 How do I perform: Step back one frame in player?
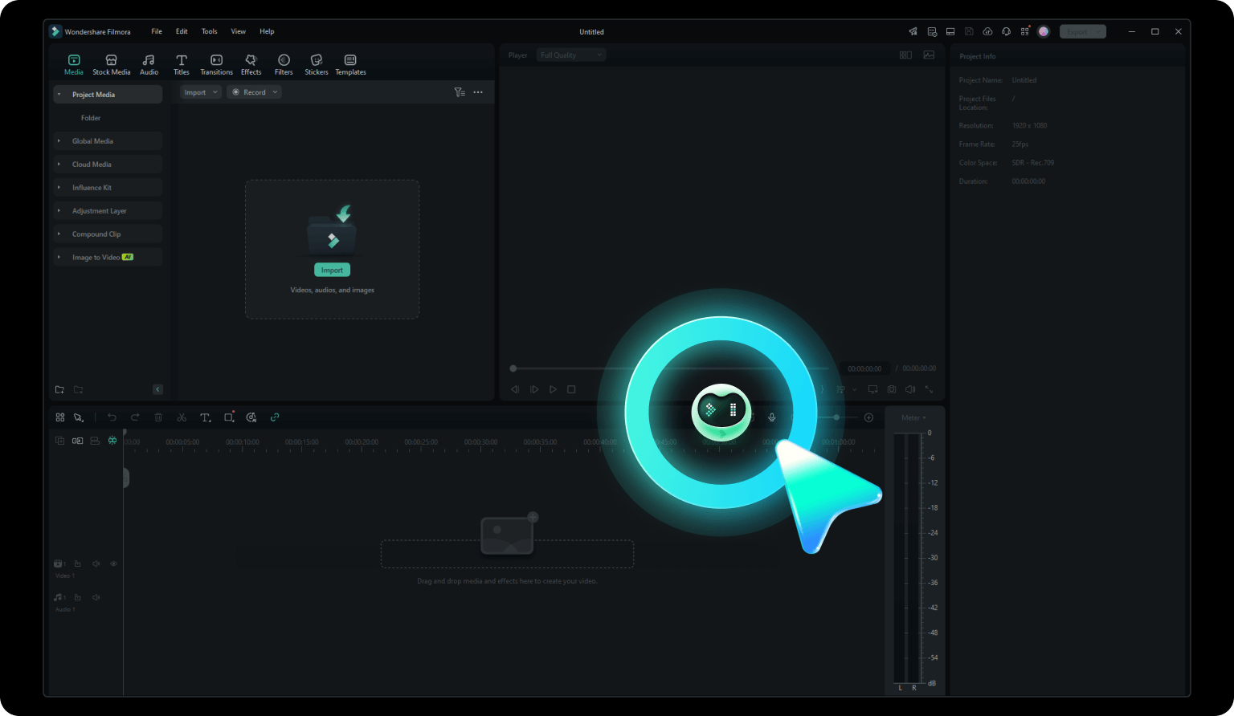coord(515,389)
